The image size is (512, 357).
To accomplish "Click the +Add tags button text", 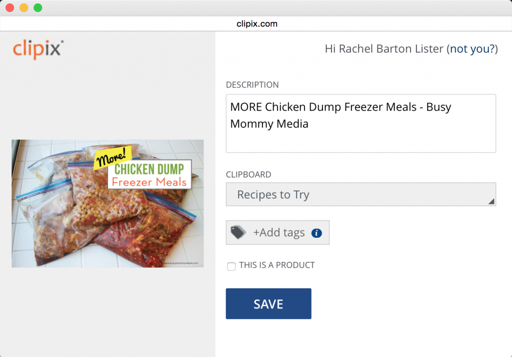I will [x=278, y=232].
